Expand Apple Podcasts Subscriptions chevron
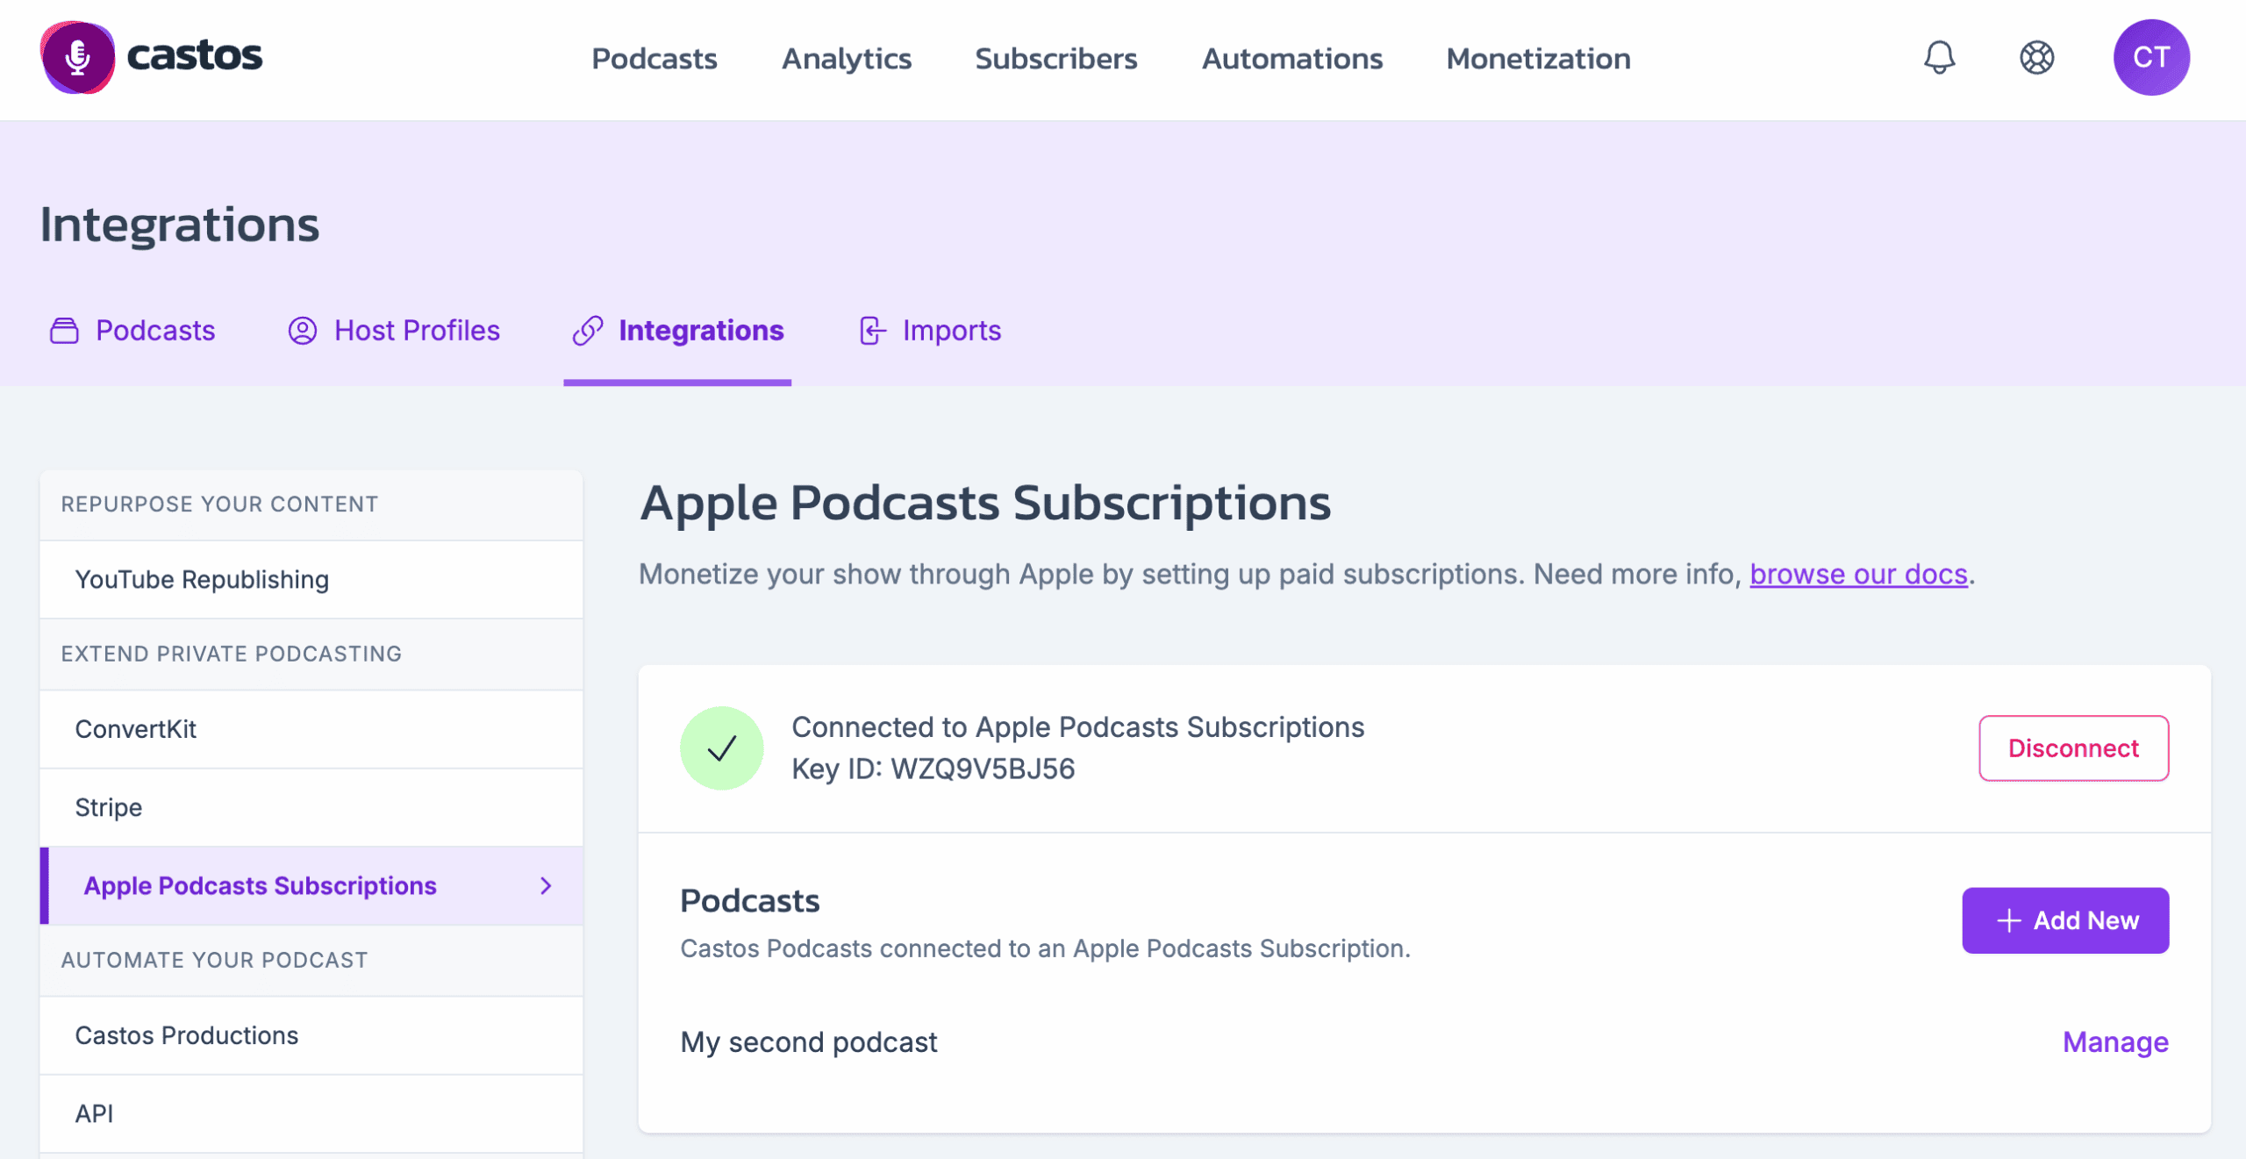This screenshot has width=2246, height=1159. [x=546, y=885]
